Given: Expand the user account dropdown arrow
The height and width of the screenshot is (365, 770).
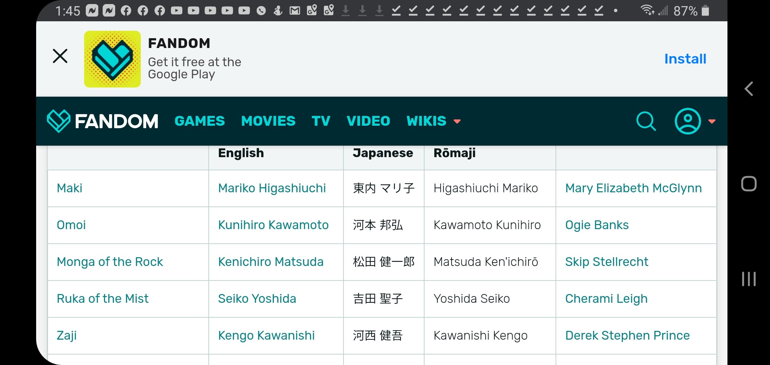Looking at the screenshot, I should [x=712, y=121].
